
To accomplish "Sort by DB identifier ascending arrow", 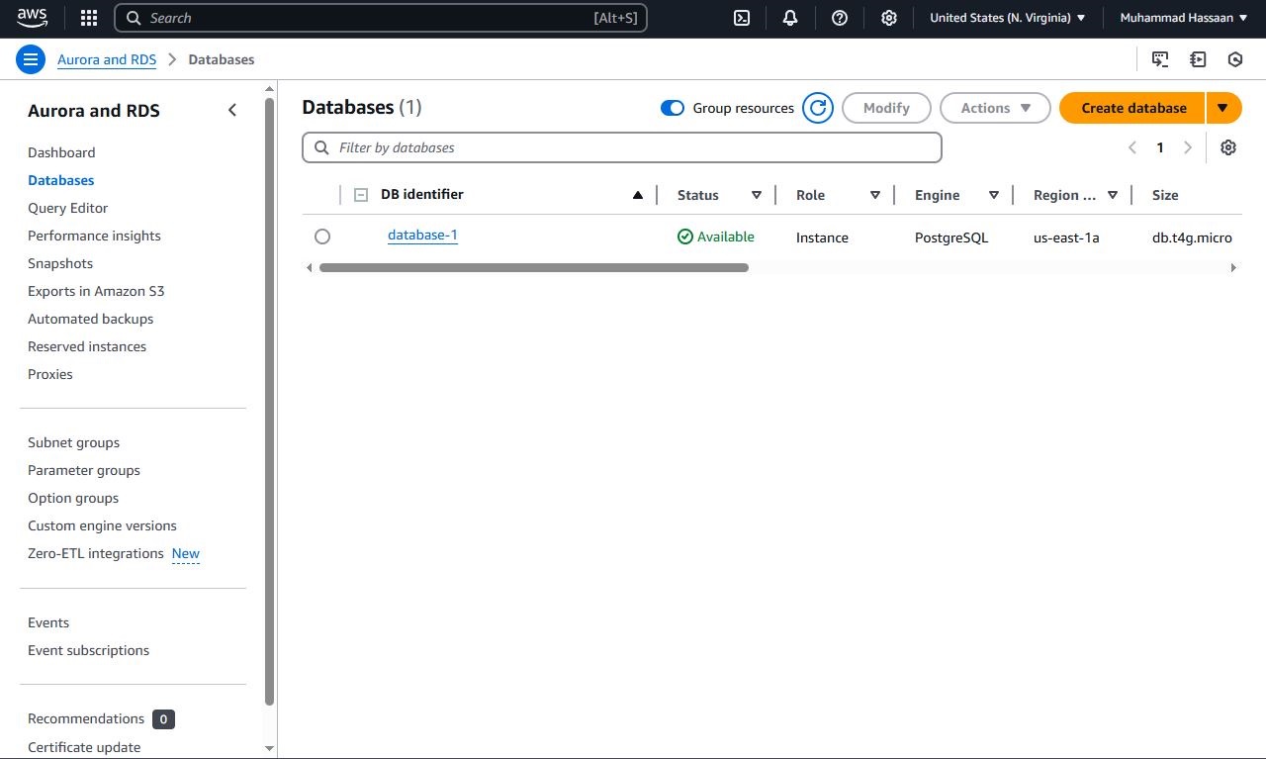I will click(638, 195).
